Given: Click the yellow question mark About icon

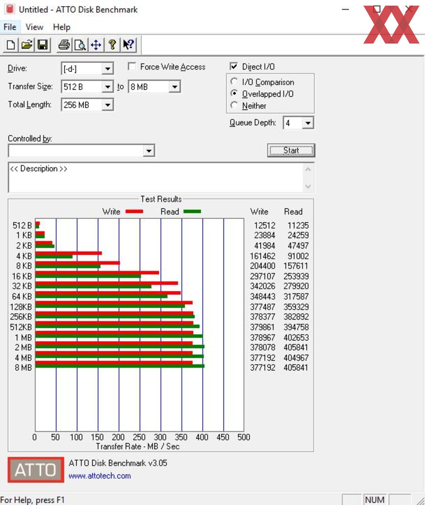Looking at the screenshot, I should click(x=112, y=45).
